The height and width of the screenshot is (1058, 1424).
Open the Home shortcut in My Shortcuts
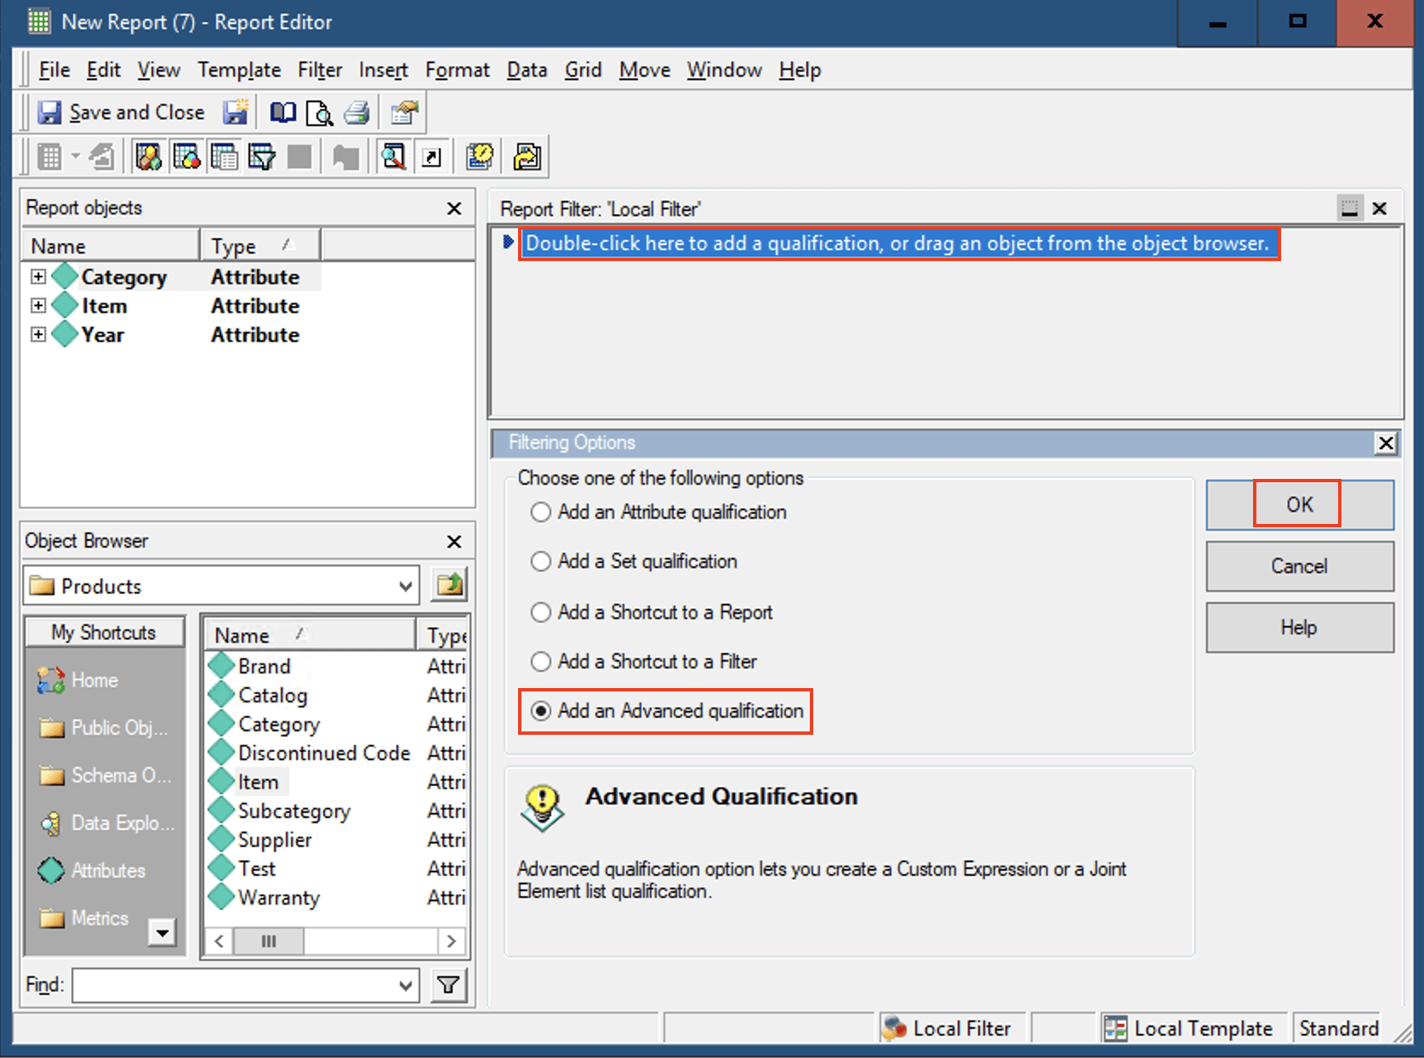51,680
